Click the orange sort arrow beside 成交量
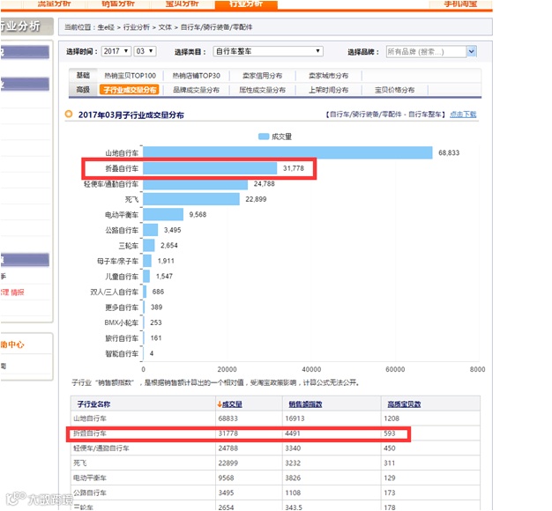Image resolution: width=552 pixels, height=511 pixels. 220,404
